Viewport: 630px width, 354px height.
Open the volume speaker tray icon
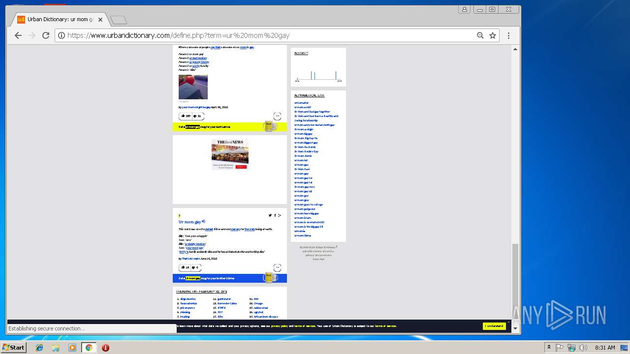click(x=583, y=348)
